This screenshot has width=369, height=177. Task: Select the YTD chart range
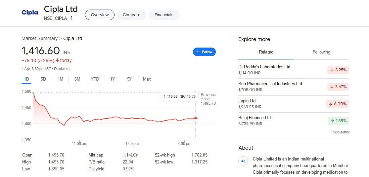pos(95,79)
